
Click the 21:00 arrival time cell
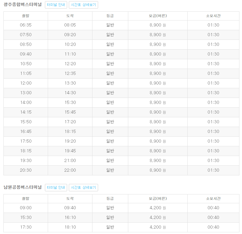click(70, 161)
